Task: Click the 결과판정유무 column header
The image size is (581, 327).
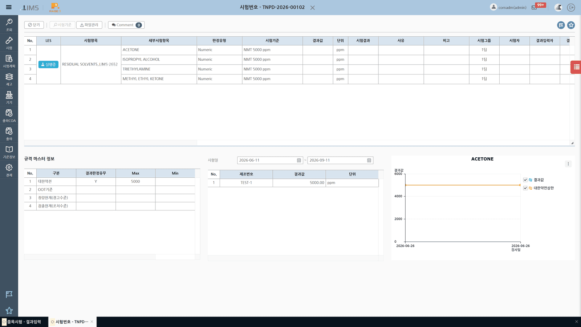Action: 96,173
